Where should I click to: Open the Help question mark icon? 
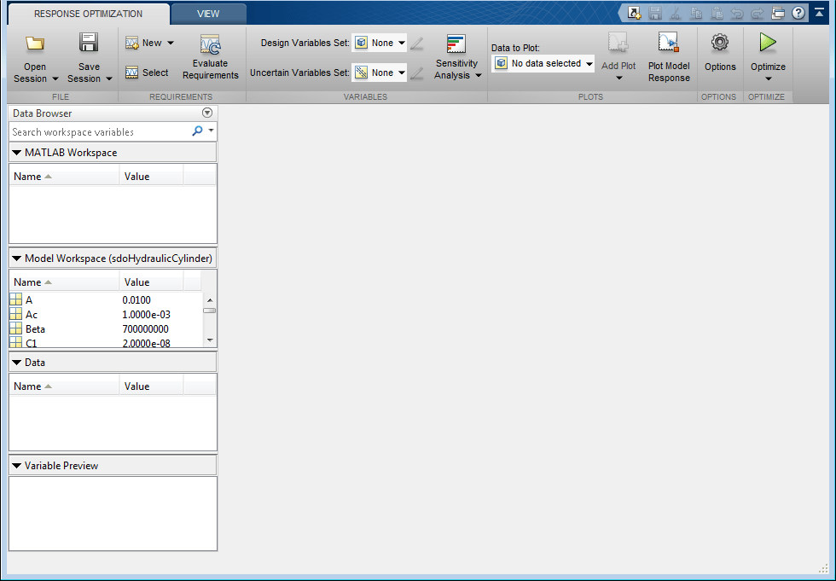(798, 13)
